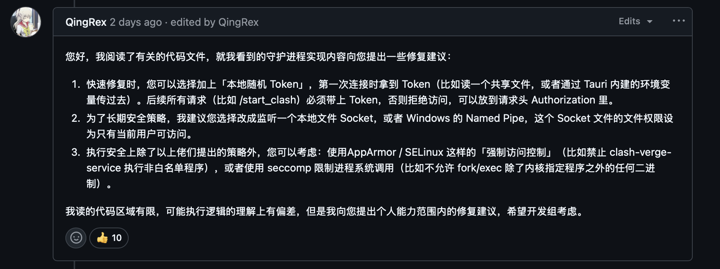Click the "edited by QingRex" label
This screenshot has height=269, width=720.
[215, 22]
